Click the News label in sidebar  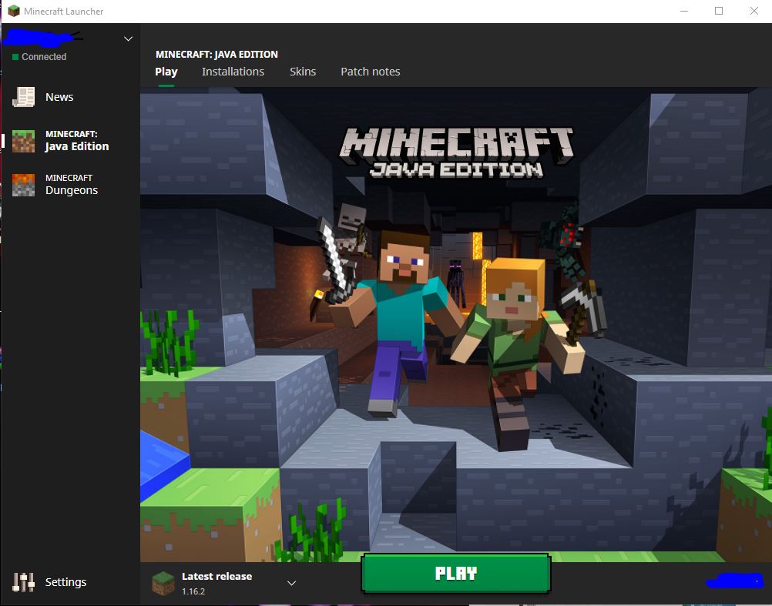[59, 97]
